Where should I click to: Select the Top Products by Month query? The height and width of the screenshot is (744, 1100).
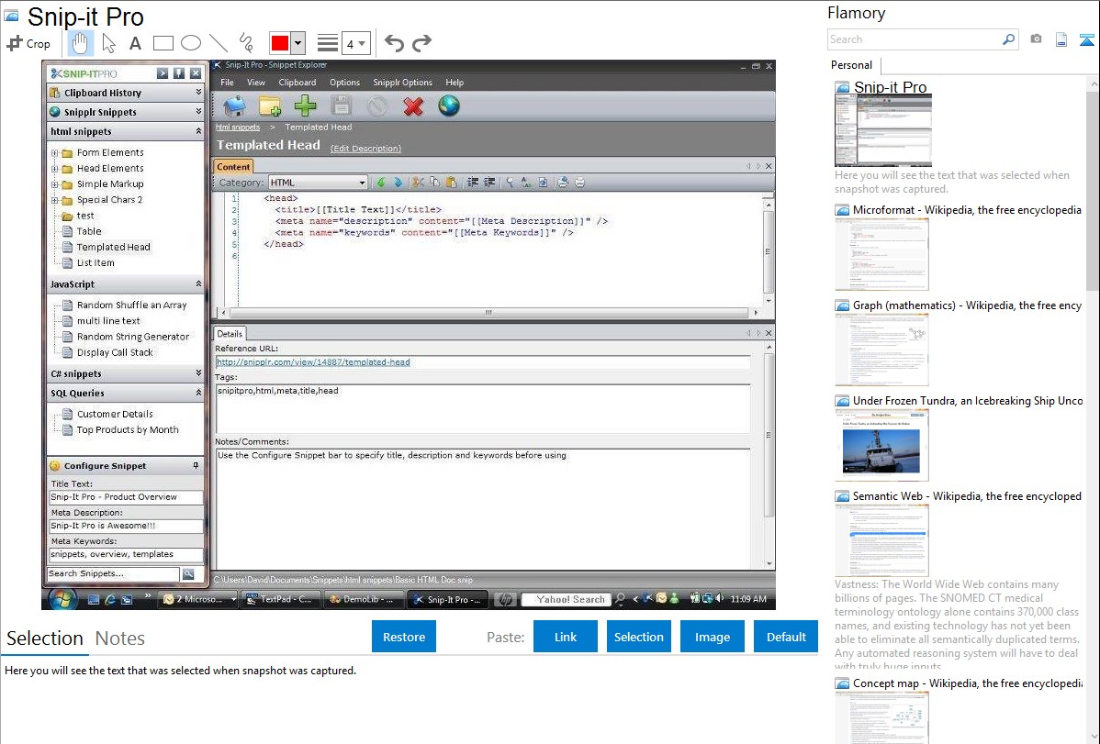[127, 430]
